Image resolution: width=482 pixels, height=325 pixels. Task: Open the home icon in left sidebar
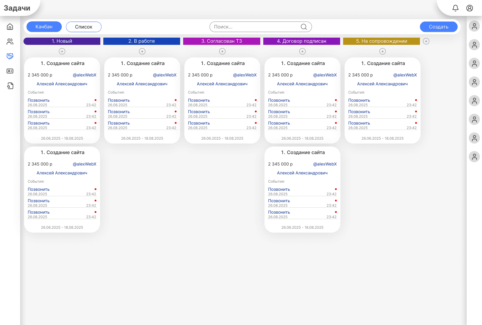pos(10,27)
